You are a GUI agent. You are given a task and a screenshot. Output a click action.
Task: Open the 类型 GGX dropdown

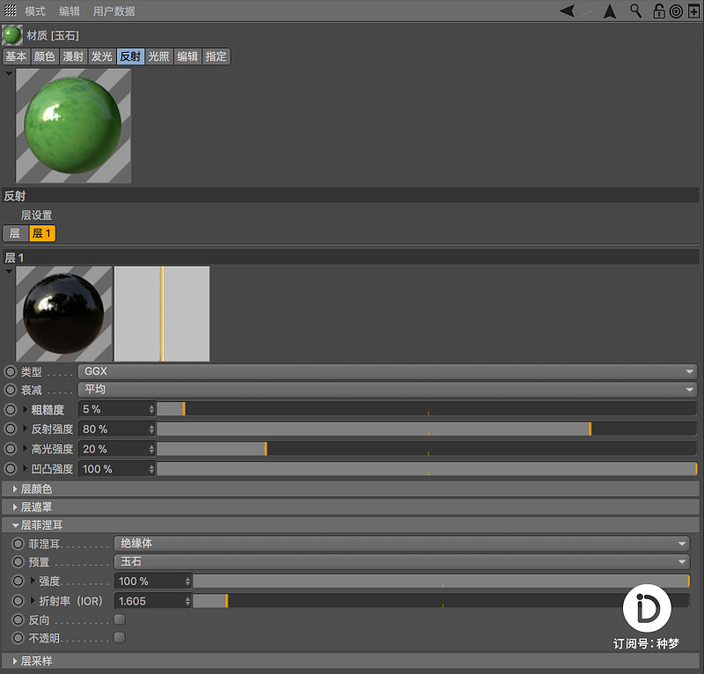[387, 372]
